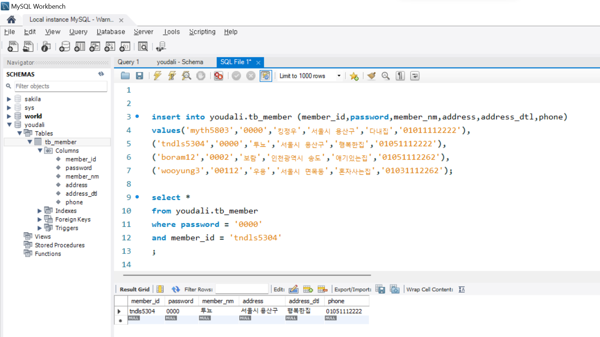
Task: Switch to the youdali - Schema tab
Action: click(x=180, y=62)
